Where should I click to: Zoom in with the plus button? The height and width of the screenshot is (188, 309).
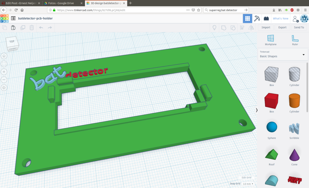[x=4, y=72]
